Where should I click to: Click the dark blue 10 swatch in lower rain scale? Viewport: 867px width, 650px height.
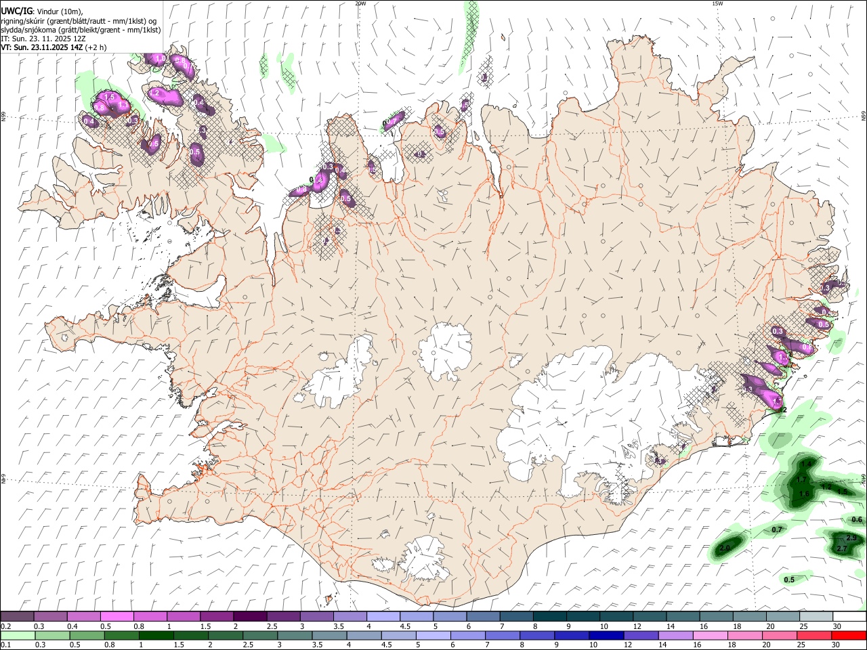[605, 636]
